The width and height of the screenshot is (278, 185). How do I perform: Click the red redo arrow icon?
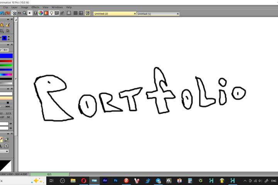[7, 13]
